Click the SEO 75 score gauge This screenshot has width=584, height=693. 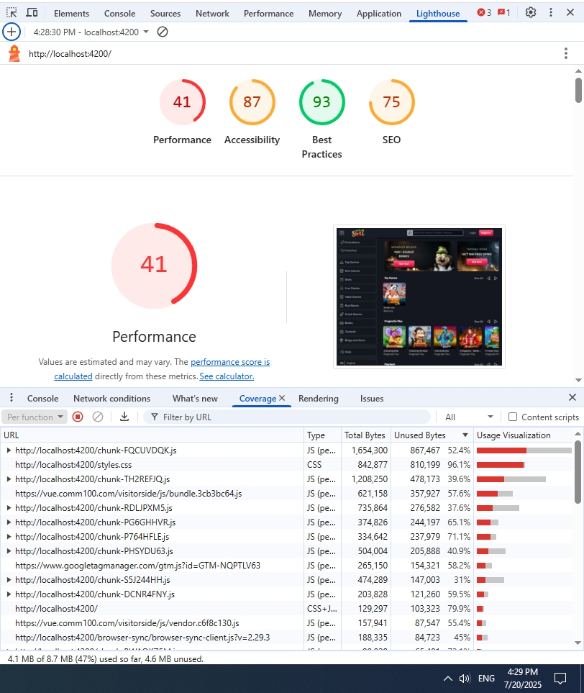392,102
